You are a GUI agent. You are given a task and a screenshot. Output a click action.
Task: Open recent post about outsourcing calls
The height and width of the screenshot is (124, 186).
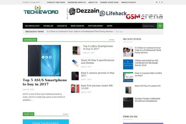tap(148, 50)
